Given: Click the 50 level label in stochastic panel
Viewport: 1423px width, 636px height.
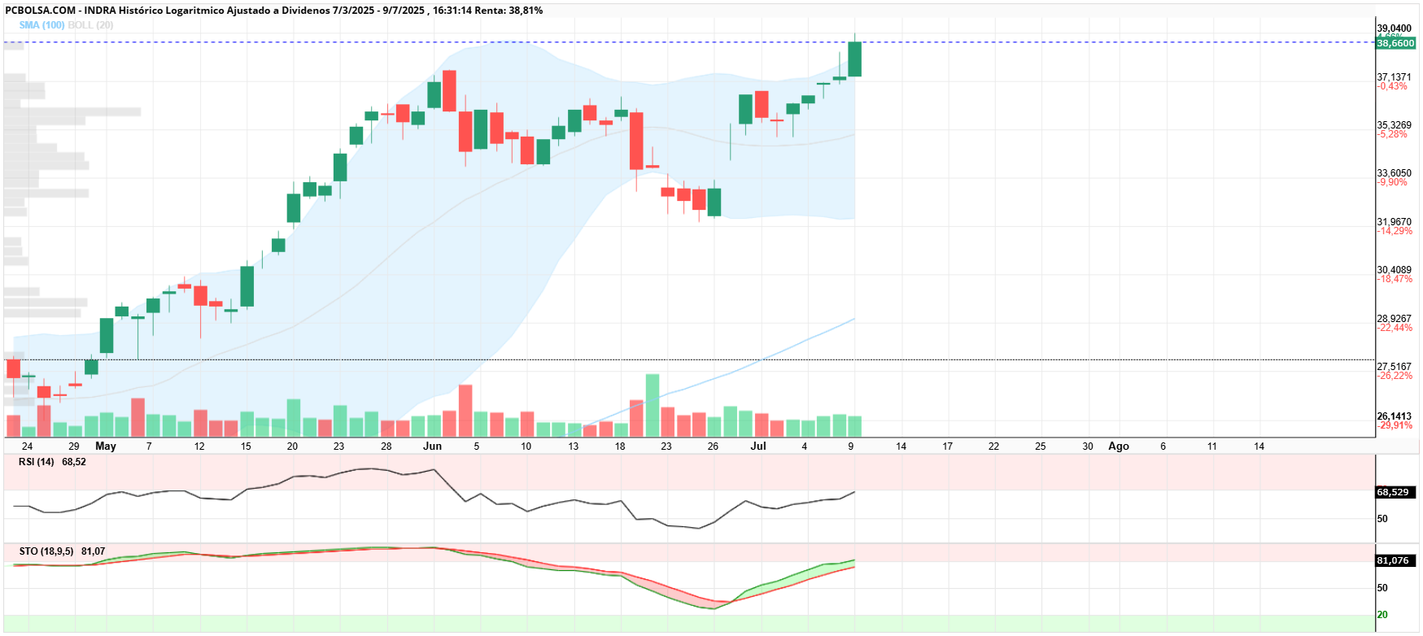Looking at the screenshot, I should [1382, 588].
